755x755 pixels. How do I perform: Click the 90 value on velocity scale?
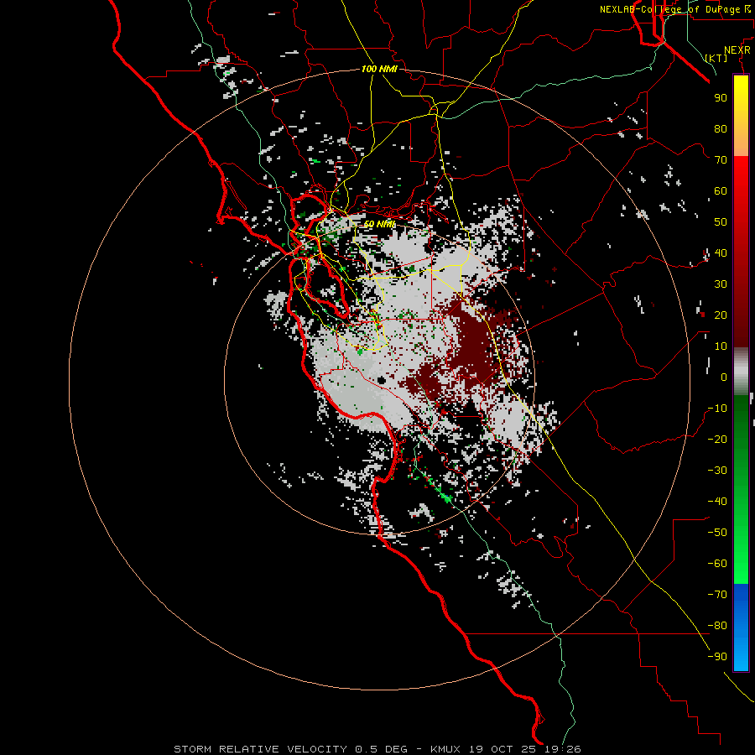721,98
